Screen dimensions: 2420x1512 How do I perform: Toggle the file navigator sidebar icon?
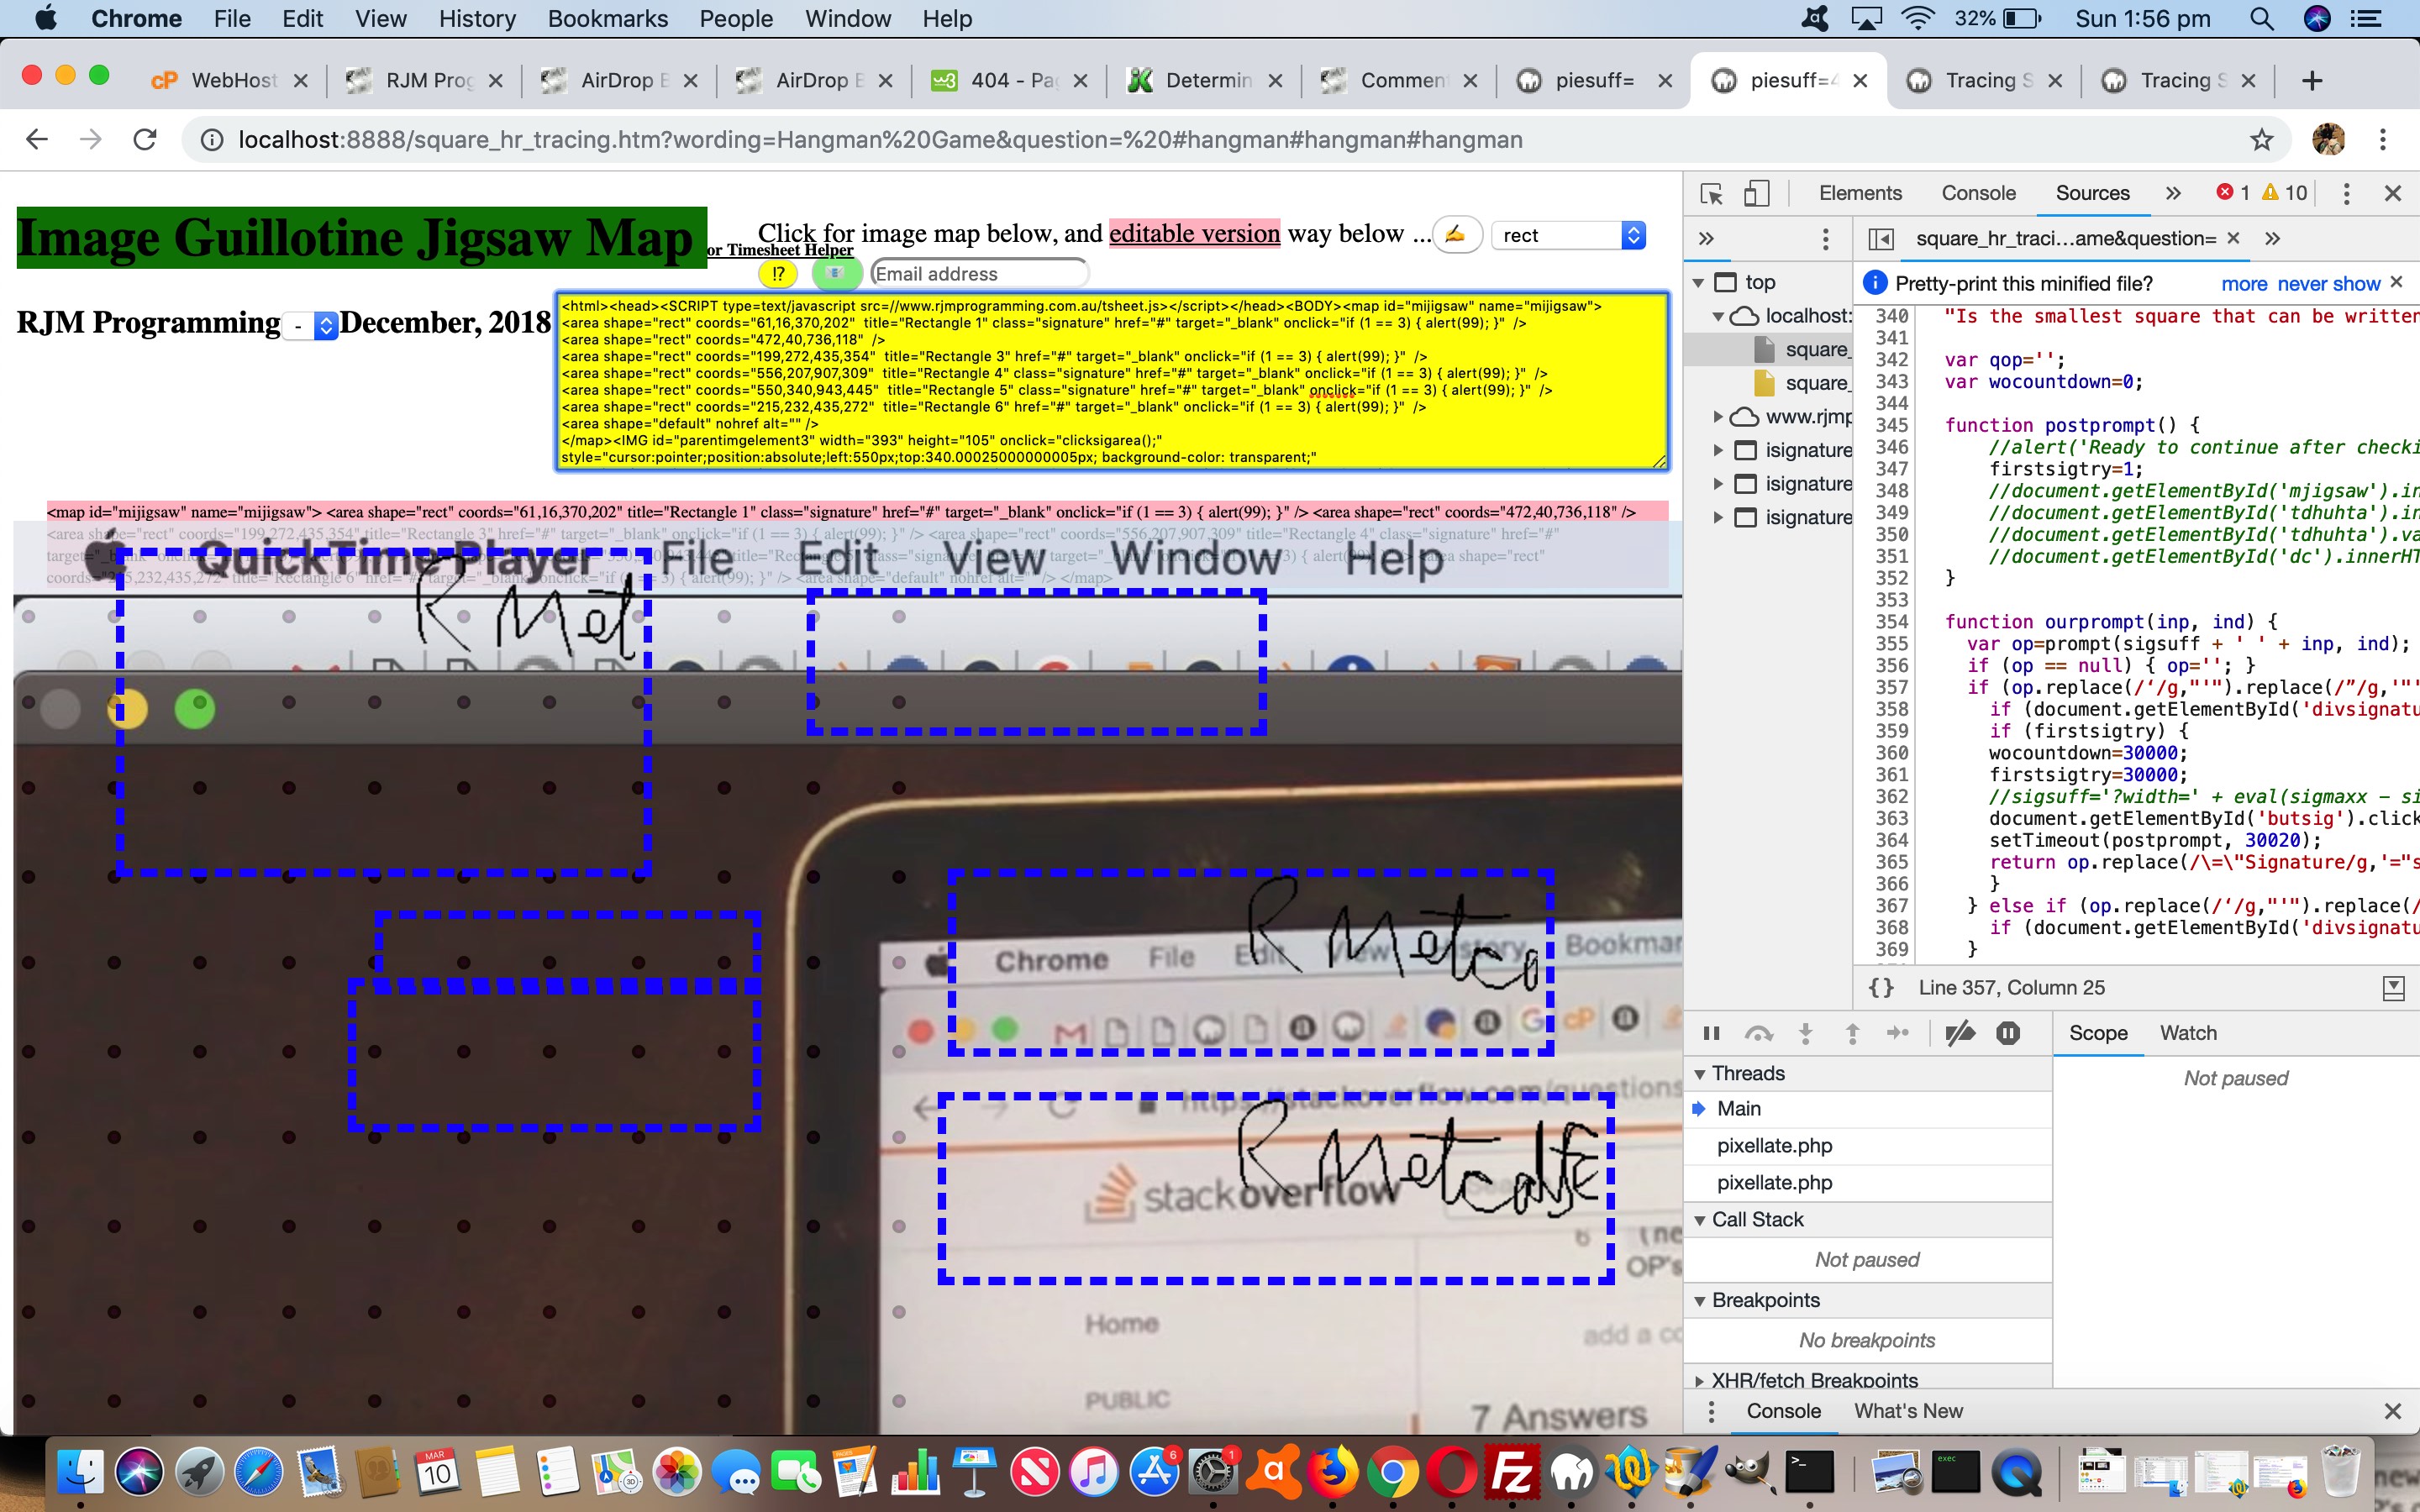[1881, 238]
